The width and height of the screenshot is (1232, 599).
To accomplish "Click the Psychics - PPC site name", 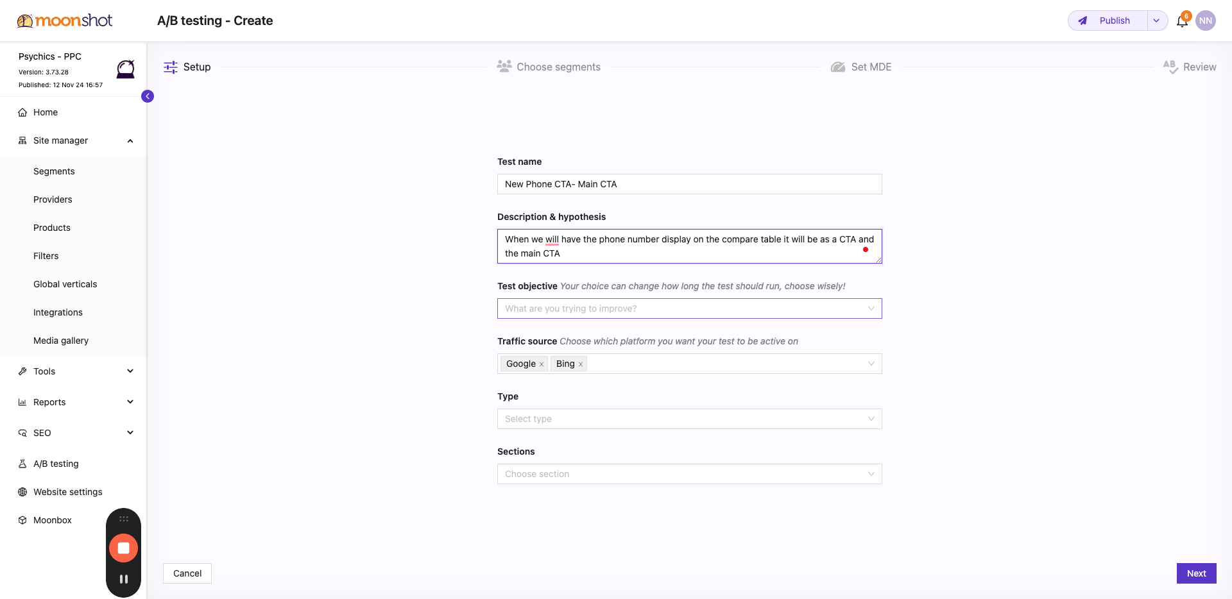I will coord(50,56).
